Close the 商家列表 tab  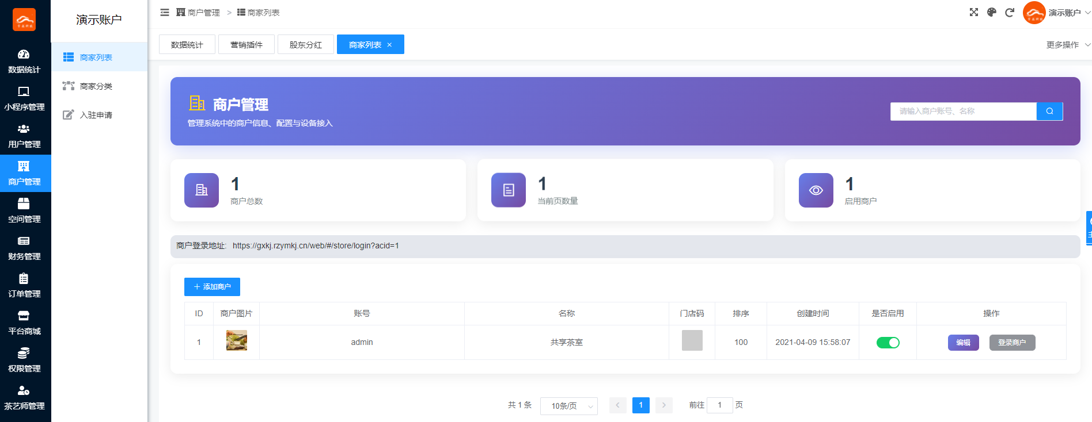tap(389, 45)
